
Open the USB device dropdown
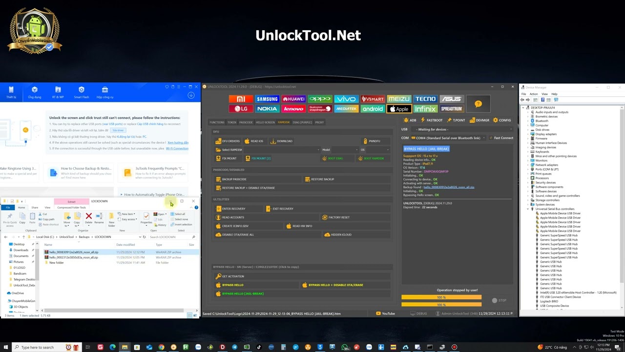click(x=463, y=130)
